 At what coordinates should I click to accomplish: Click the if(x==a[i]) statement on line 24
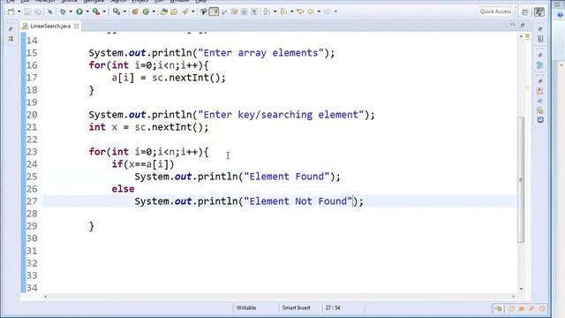(x=143, y=164)
